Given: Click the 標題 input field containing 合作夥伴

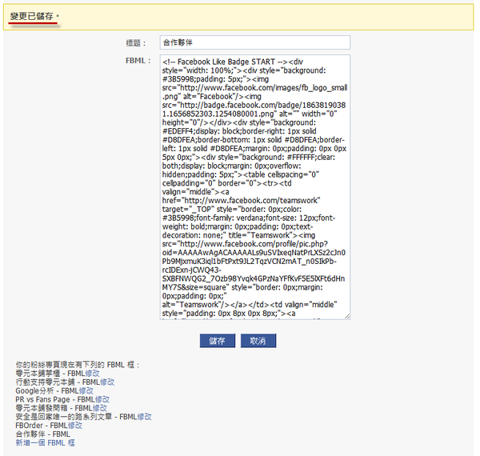Looking at the screenshot, I should [x=254, y=42].
